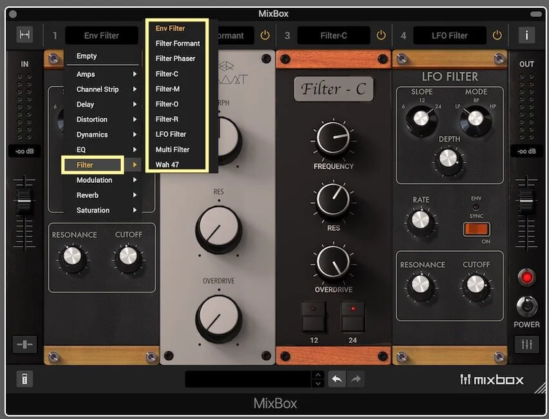This screenshot has height=419, width=549.
Task: Click the undo arrow button
Action: [337, 379]
